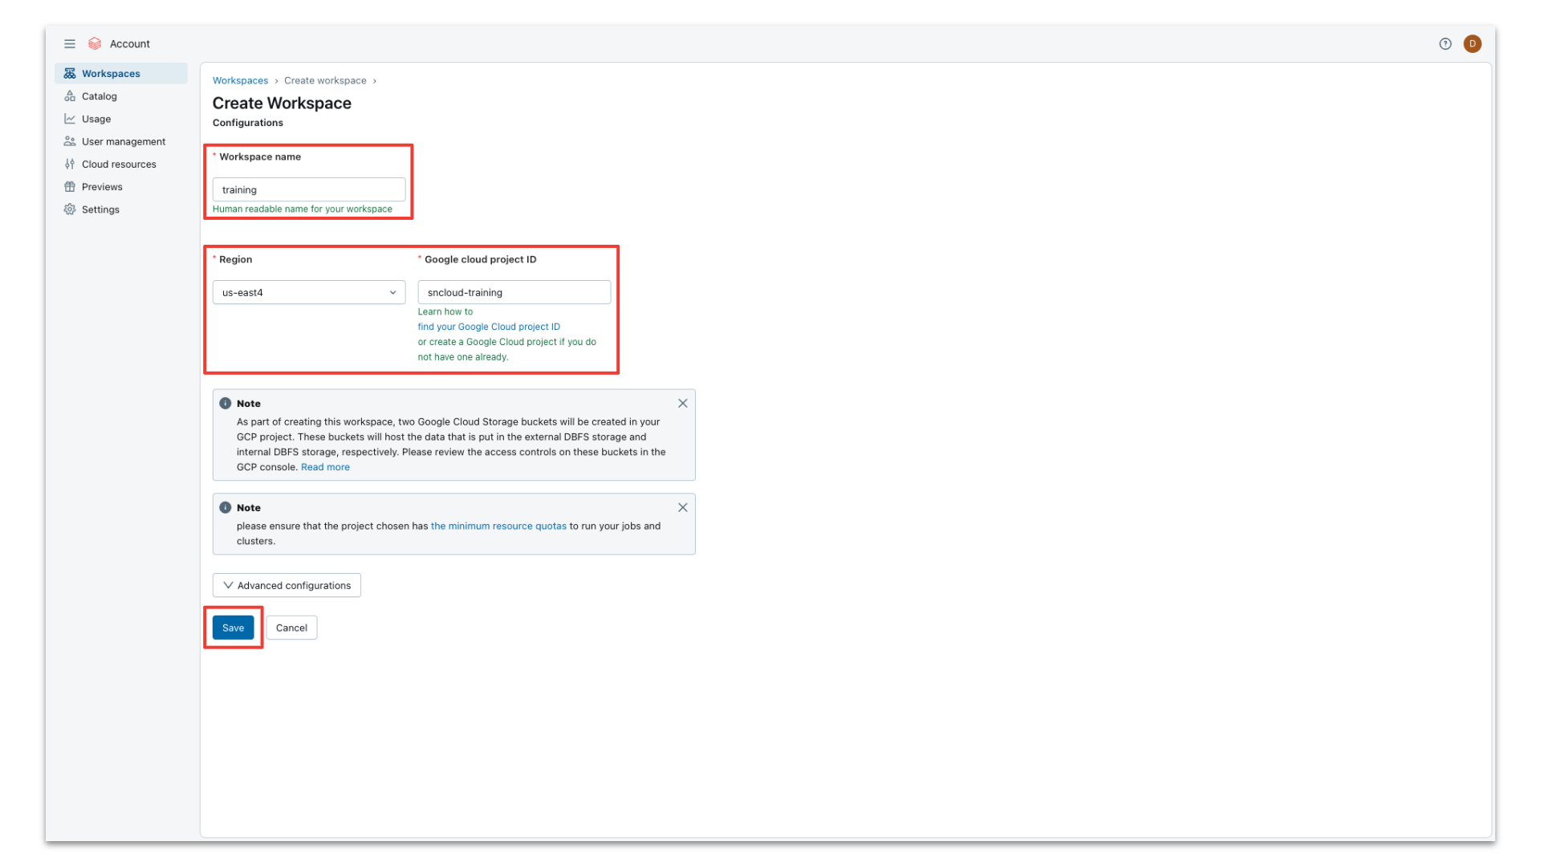Screen dimensions: 1541x866
Task: Click the Settings gear icon
Action: (x=70, y=209)
